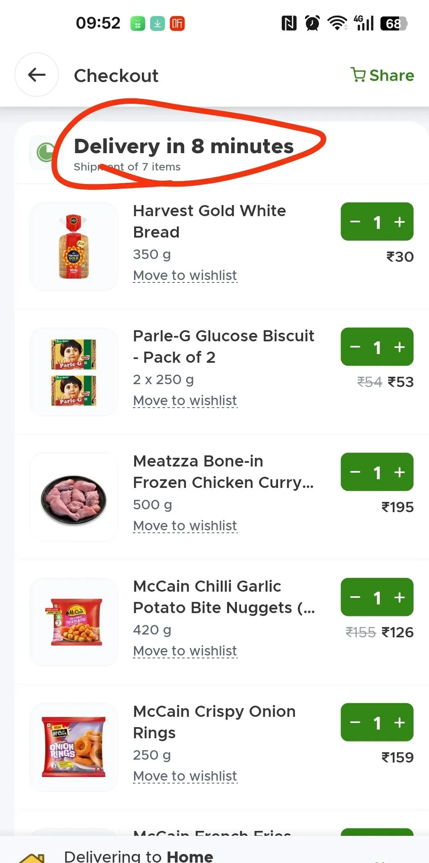Decrease Harvest Gold White Bread quantity
The width and height of the screenshot is (429, 863).
[355, 222]
